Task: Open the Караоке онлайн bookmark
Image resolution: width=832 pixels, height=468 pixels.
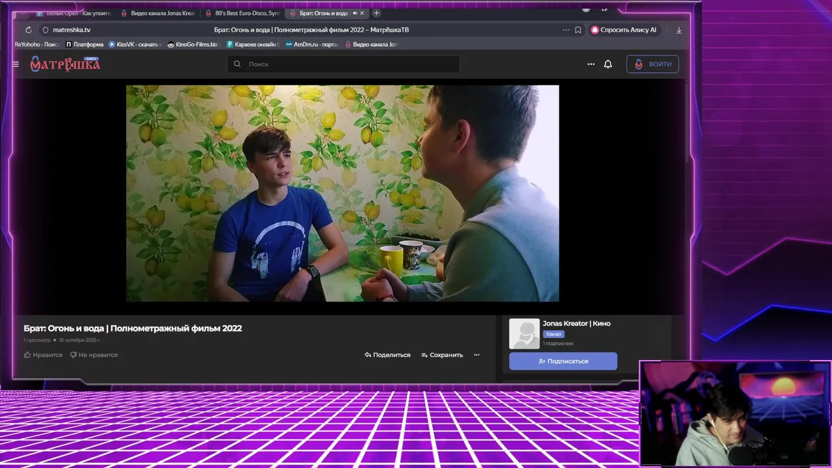Action: click(253, 45)
